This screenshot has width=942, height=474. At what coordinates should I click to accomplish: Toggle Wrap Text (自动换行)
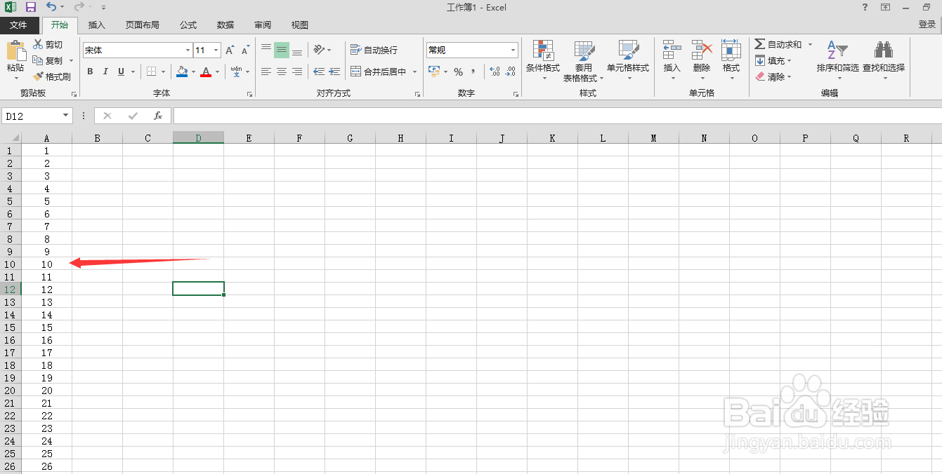pyautogui.click(x=373, y=50)
